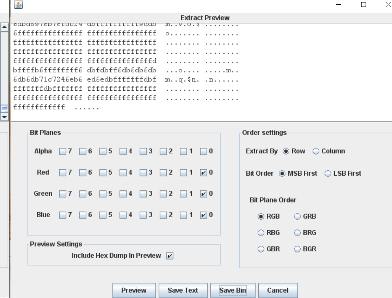392x298 pixels.
Task: Choose MSB First bit order
Action: (x=282, y=173)
